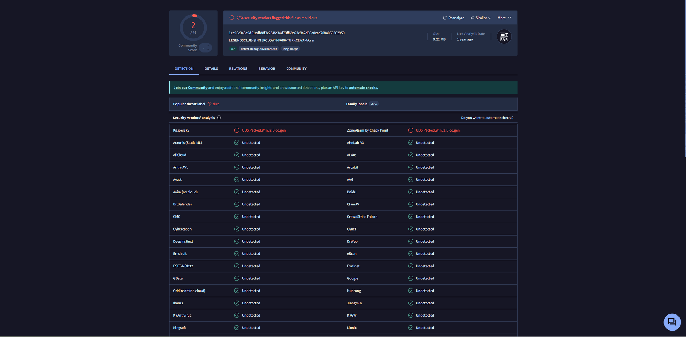686x337 pixels.
Task: Click the AVG undetected check icon
Action: pos(411,180)
